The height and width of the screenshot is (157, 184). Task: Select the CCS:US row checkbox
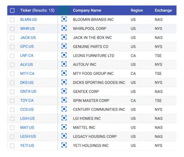pyautogui.click(x=12, y=110)
